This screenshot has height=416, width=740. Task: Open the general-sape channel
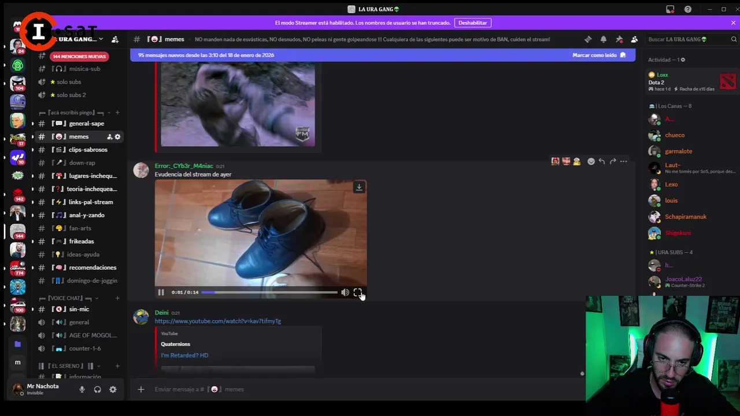coord(79,124)
